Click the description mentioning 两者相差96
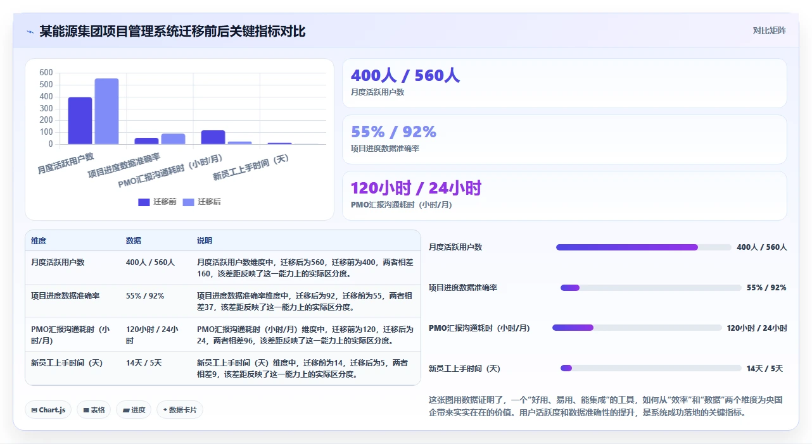Image resolution: width=812 pixels, height=444 pixels. pyautogui.click(x=305, y=335)
